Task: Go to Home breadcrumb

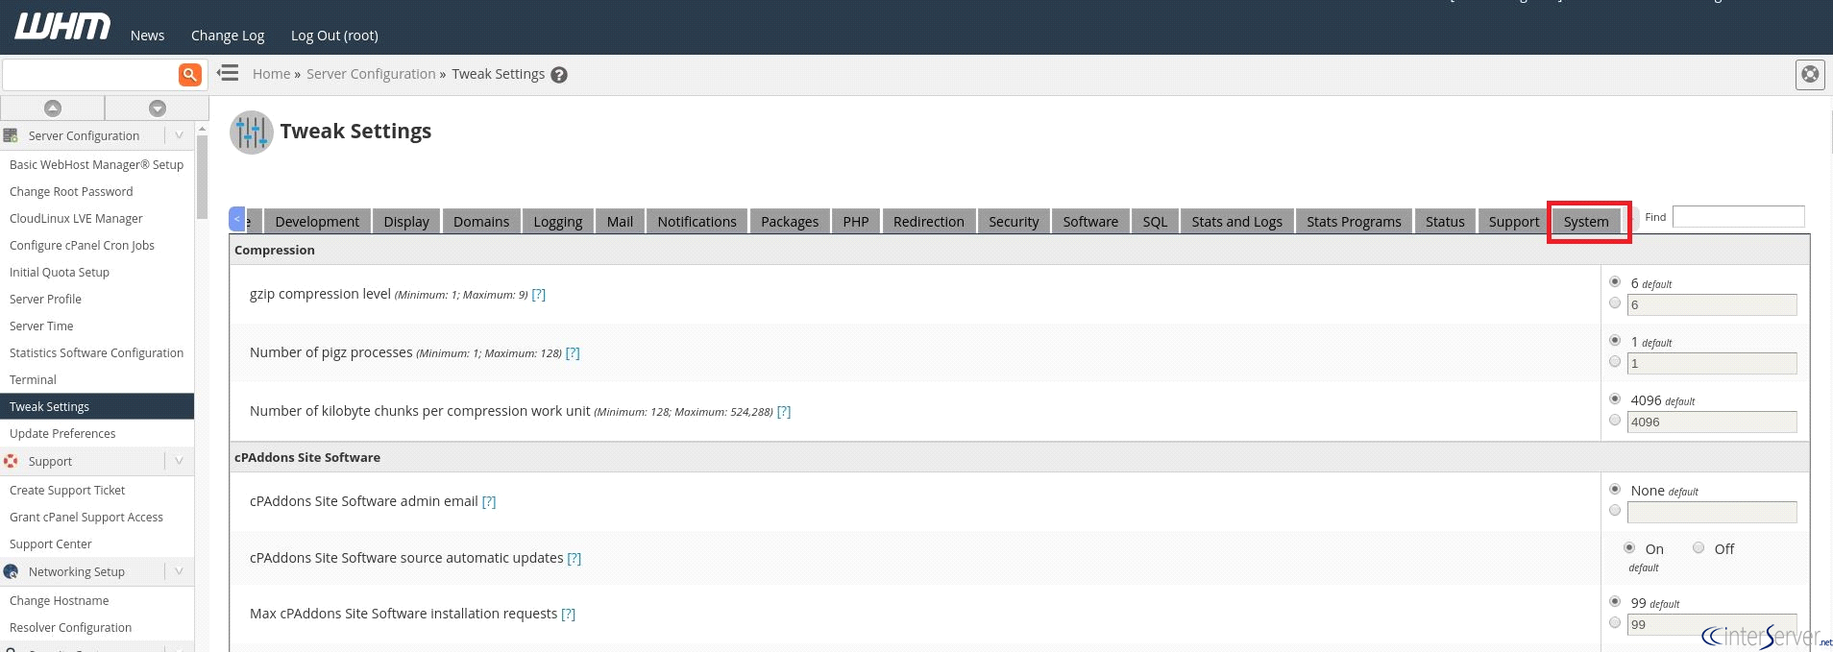Action: [271, 74]
